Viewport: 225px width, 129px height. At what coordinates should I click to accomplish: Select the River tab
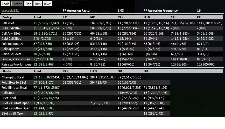click(47, 4)
